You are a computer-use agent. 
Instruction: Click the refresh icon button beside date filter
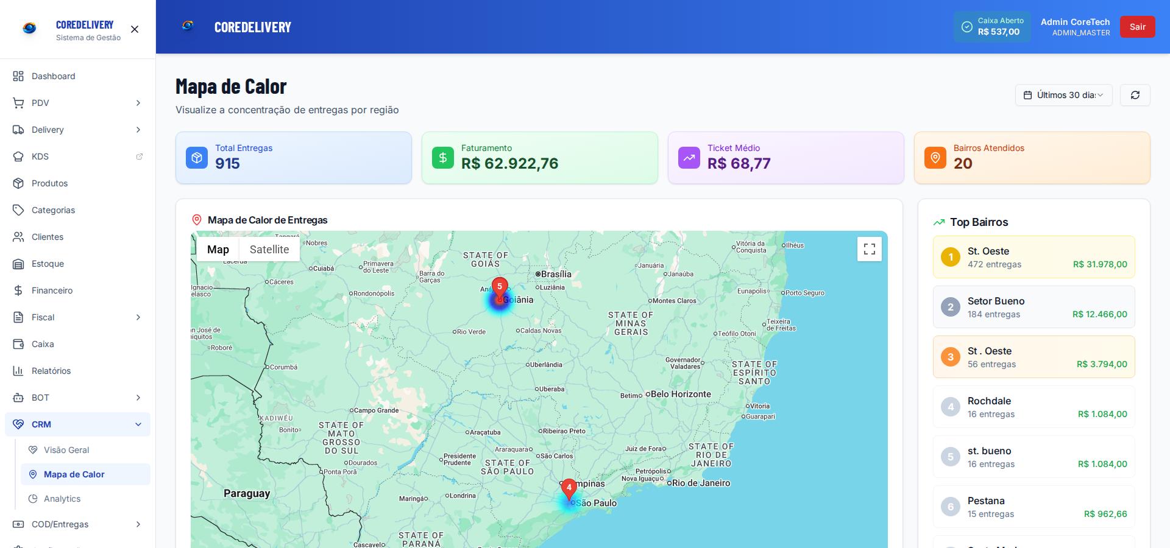(1135, 95)
